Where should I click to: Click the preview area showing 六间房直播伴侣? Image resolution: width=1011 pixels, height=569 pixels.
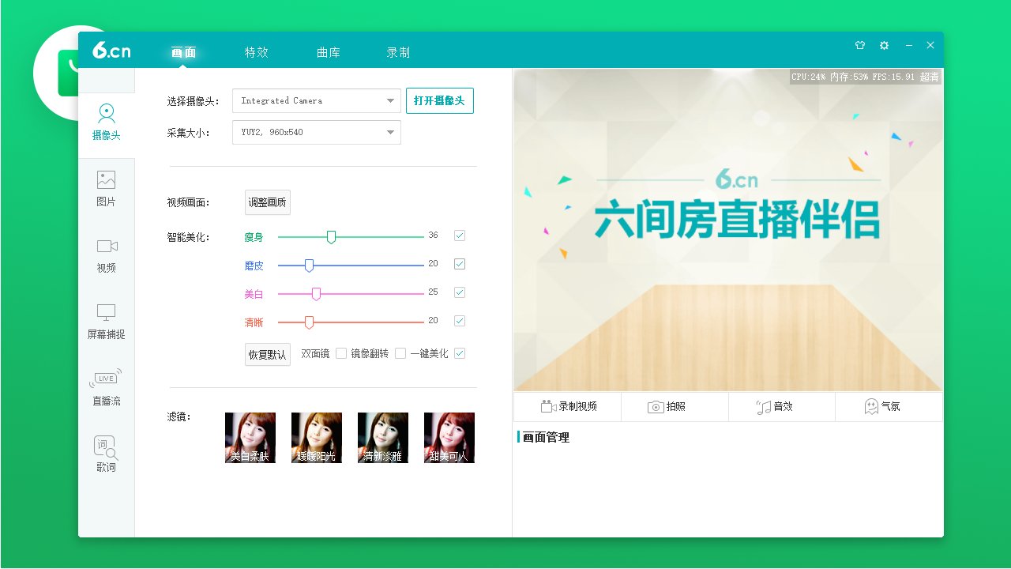click(x=728, y=230)
